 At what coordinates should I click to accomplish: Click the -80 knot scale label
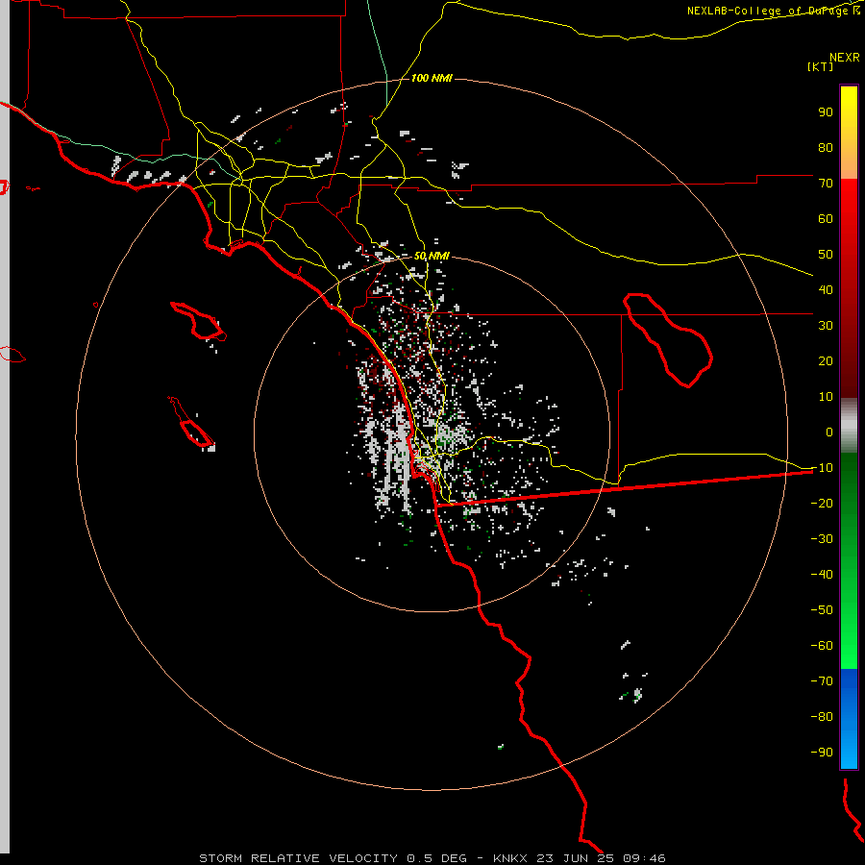[x=822, y=717]
